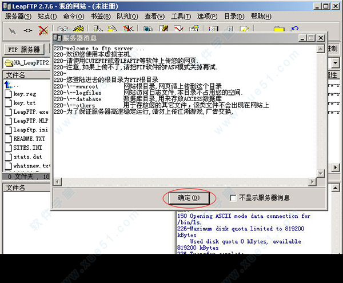Select the LeapFTP.HLP file
Viewport: 343px width, 283px height.
(x=31, y=121)
